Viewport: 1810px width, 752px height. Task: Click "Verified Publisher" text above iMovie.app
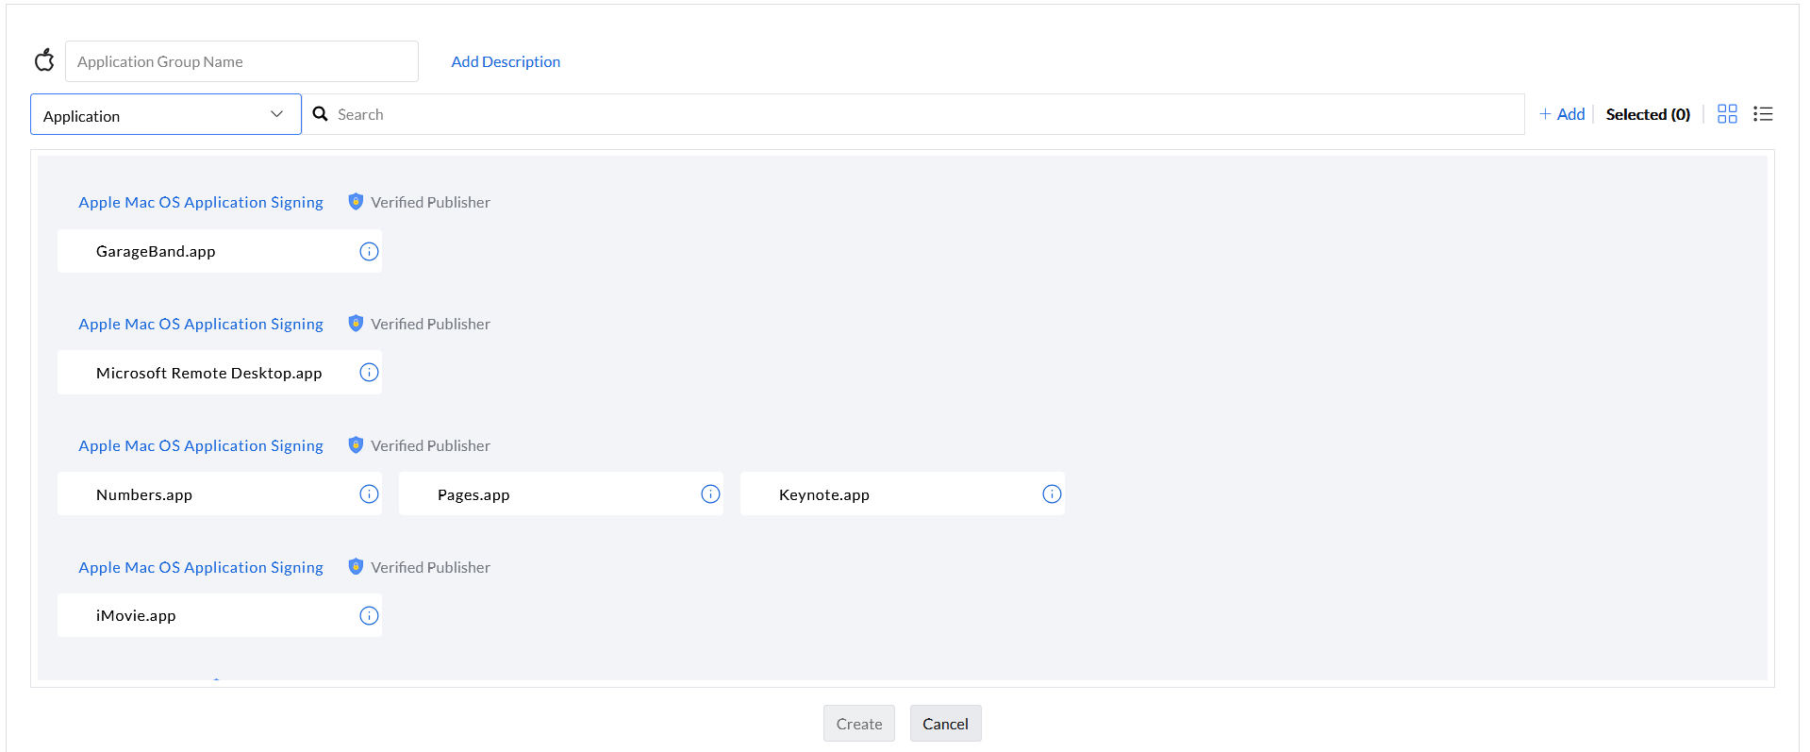tap(430, 567)
